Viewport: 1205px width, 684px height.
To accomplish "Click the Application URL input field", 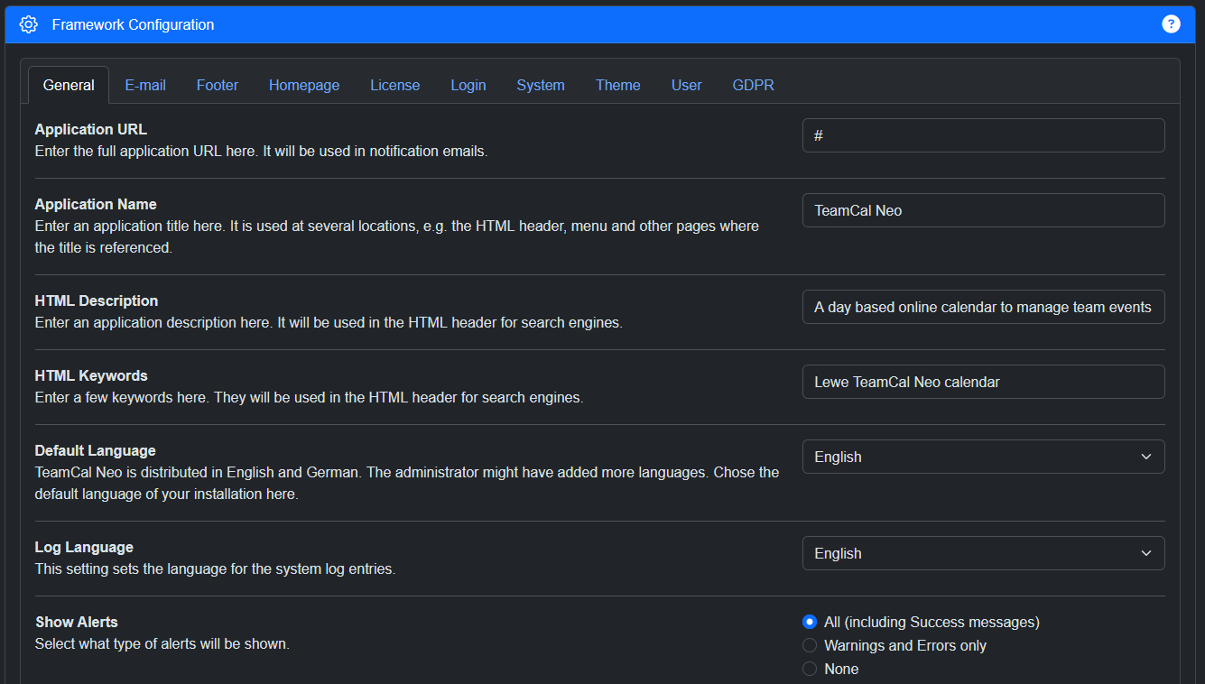I will pos(983,134).
